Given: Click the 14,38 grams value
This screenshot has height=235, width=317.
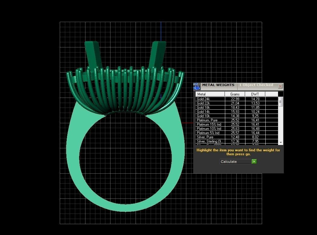Looking at the screenshot, I should (x=235, y=116).
